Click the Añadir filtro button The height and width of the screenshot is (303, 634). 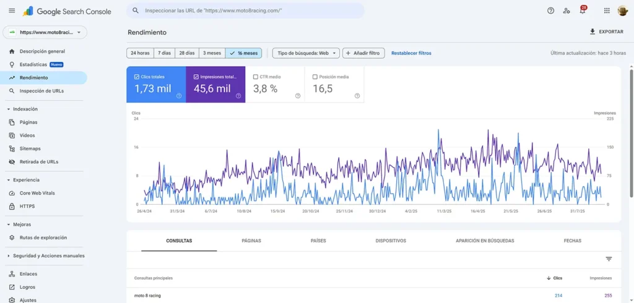(x=364, y=53)
